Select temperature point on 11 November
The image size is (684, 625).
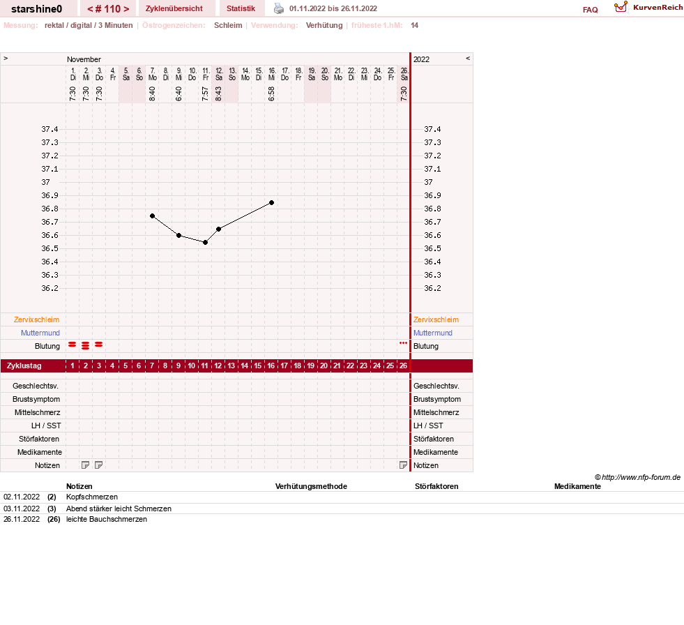coord(206,242)
